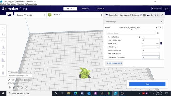Open the File menu
This screenshot has width=171, height=96.
(x=1, y=4)
